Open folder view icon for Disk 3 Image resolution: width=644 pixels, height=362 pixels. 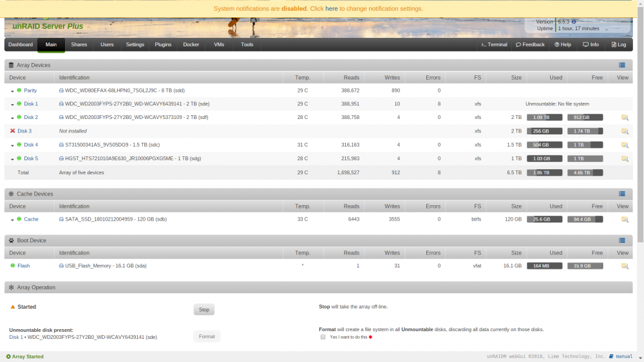pos(625,131)
